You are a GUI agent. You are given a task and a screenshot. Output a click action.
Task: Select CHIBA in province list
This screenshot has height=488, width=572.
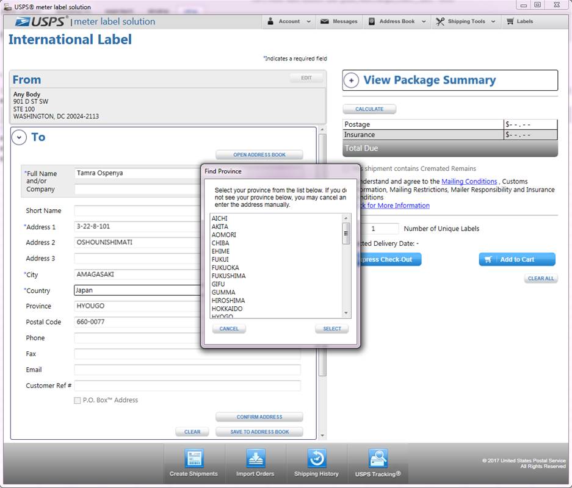point(220,243)
